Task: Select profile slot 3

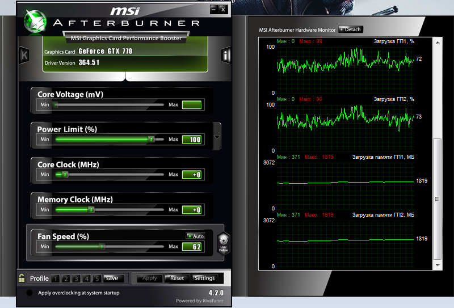Action: (76, 279)
